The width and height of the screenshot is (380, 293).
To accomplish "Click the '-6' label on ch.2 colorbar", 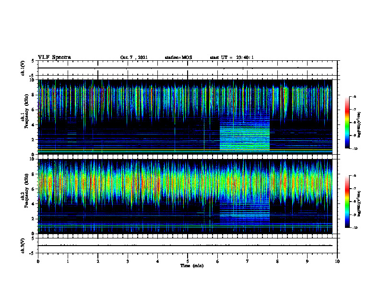I will (354, 176).
